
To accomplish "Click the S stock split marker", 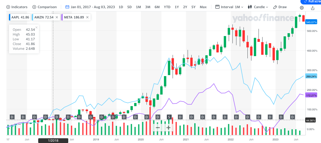I will pyautogui.click(x=169, y=117).
